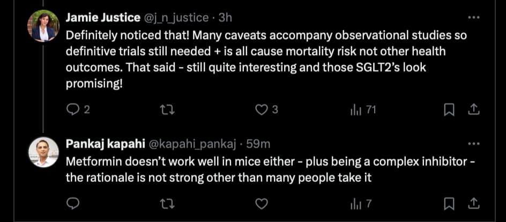Open more options on Pankaj kapahi's tweet
This screenshot has width=506, height=222.
473,144
